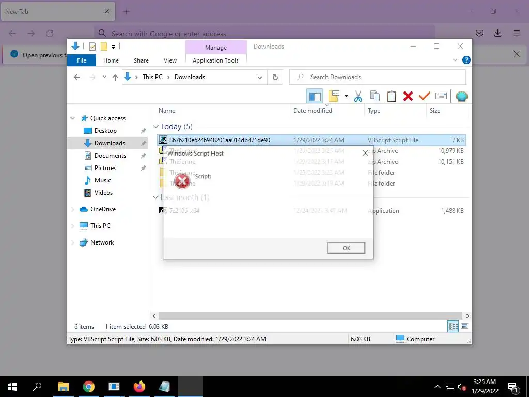Open Firefox from the taskbar
The height and width of the screenshot is (397, 529).
point(139,387)
